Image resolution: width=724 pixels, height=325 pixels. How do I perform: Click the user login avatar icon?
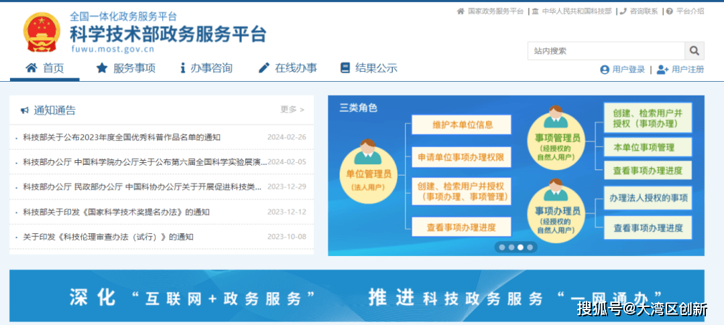[605, 70]
